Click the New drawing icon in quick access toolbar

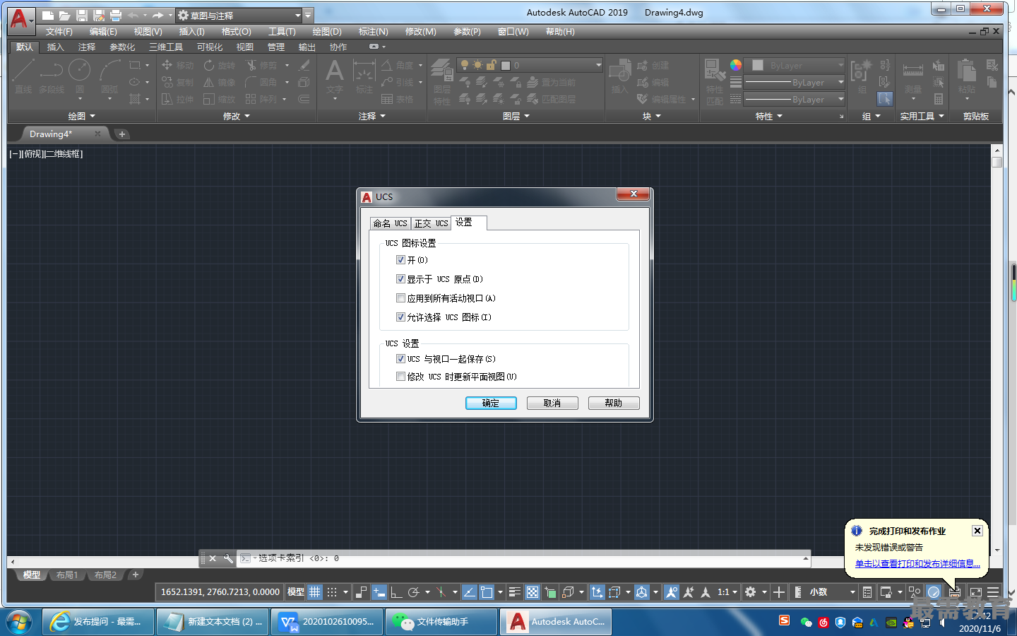point(48,16)
